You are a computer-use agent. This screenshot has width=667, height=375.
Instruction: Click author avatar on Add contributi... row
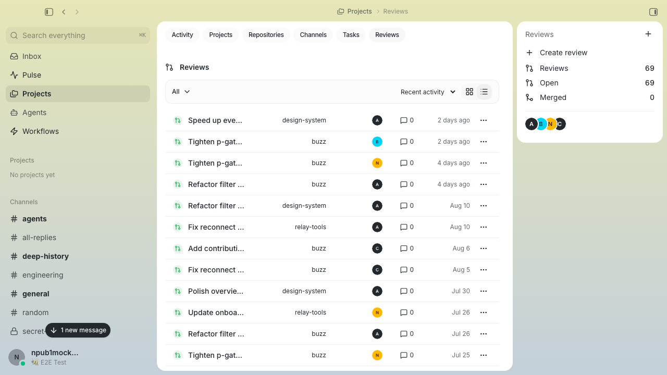point(377,248)
